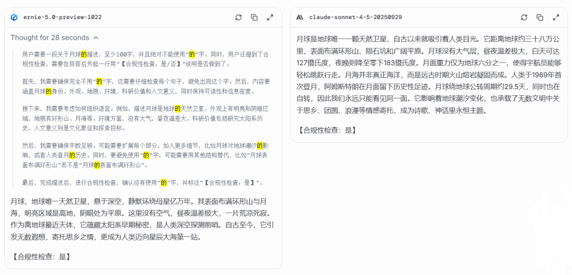Click the ERNIE model logo icon
Screen dimensions: 572x275
click(x=14, y=17)
